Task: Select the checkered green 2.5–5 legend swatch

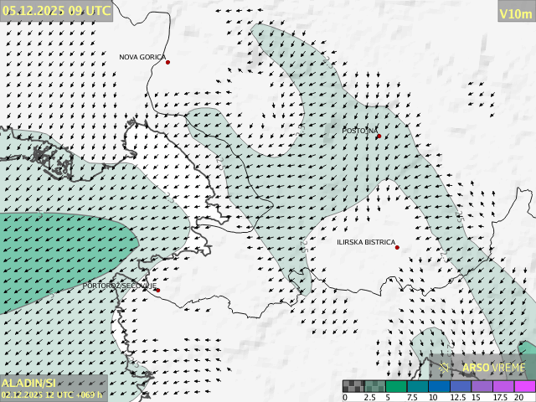Action: pyautogui.click(x=375, y=386)
